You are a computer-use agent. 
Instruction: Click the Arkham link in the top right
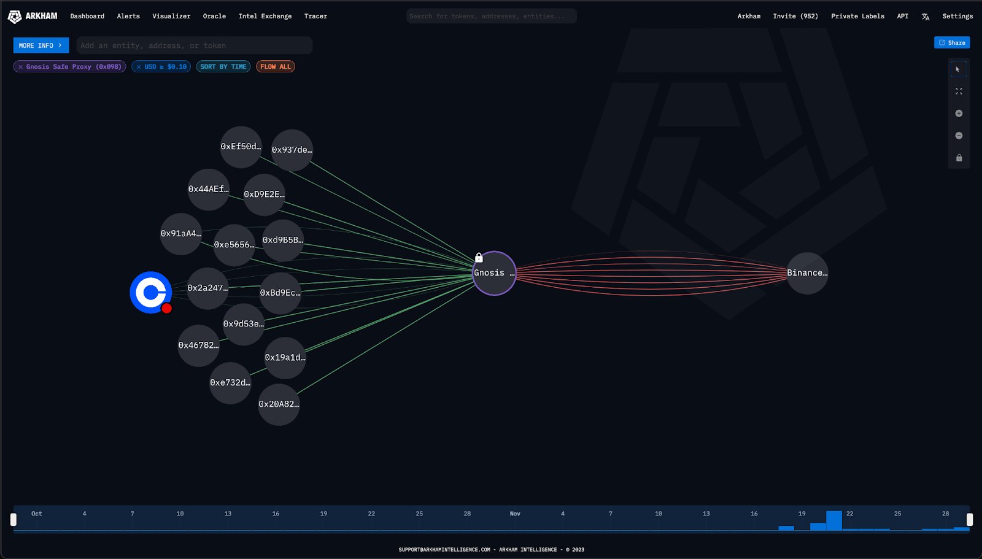pos(749,17)
